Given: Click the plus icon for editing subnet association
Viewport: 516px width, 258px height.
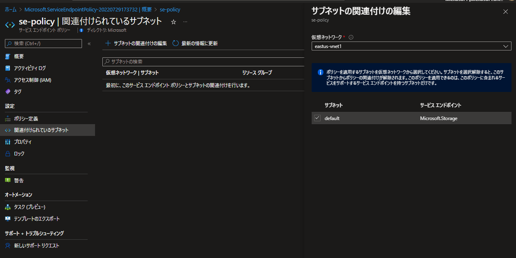Looking at the screenshot, I should click(108, 43).
